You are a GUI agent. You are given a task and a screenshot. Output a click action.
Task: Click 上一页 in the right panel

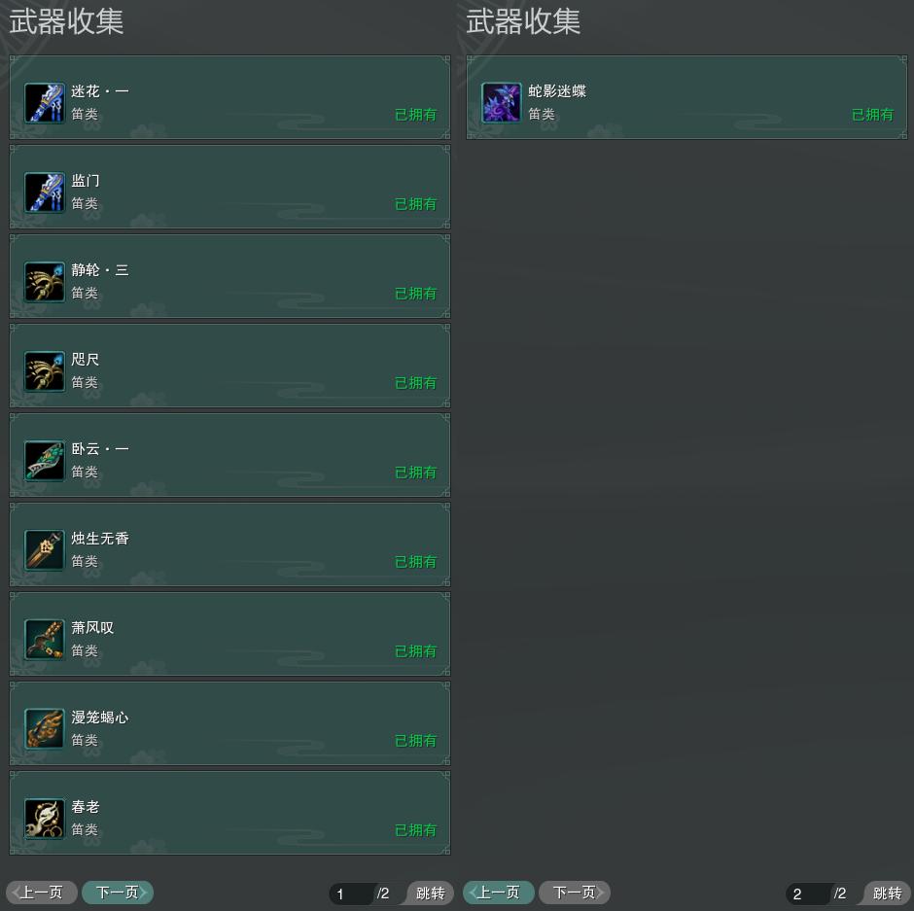pos(499,893)
